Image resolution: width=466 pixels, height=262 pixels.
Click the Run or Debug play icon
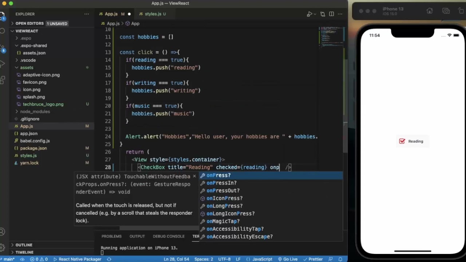click(309, 14)
